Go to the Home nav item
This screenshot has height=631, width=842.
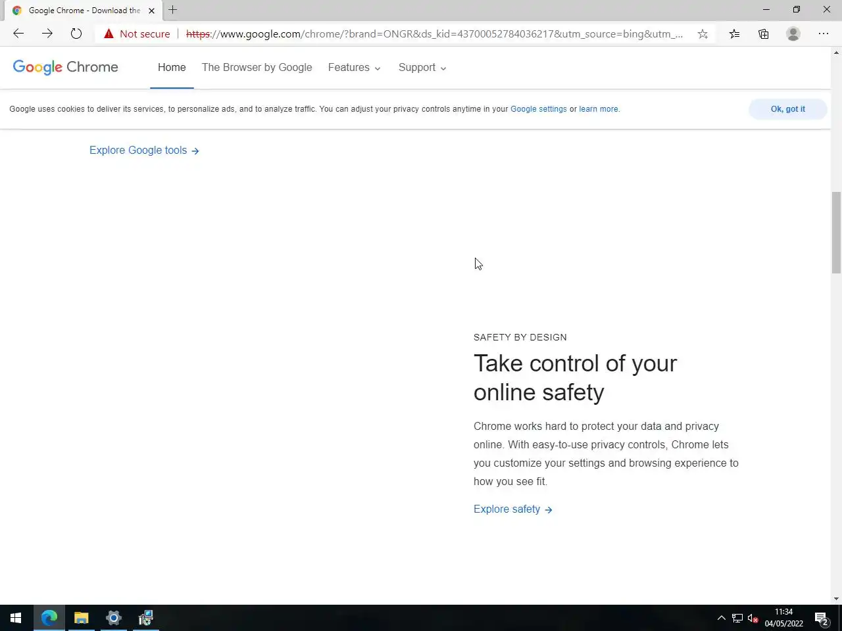click(x=172, y=67)
